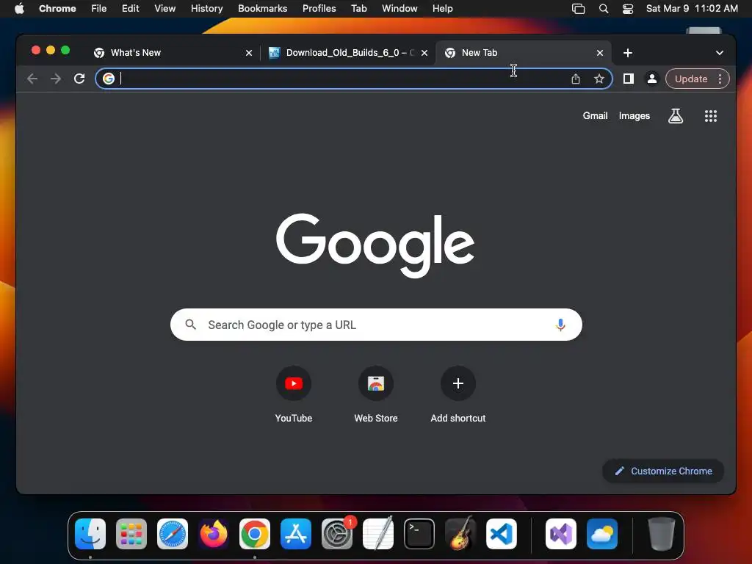Screen dimensions: 752x564
Task: Click the Search Google or type a URL box
Action: [x=376, y=325]
